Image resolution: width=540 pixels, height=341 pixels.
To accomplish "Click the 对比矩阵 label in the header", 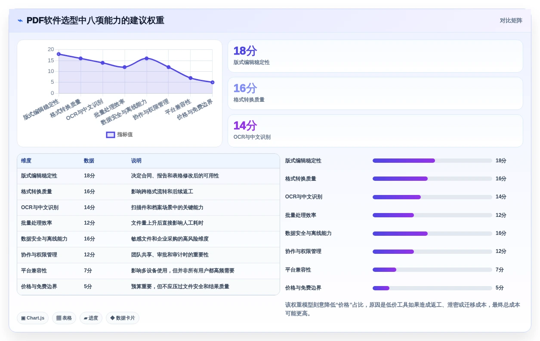I will (x=511, y=21).
